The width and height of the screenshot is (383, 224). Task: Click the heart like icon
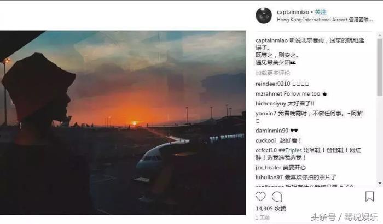tap(260, 197)
